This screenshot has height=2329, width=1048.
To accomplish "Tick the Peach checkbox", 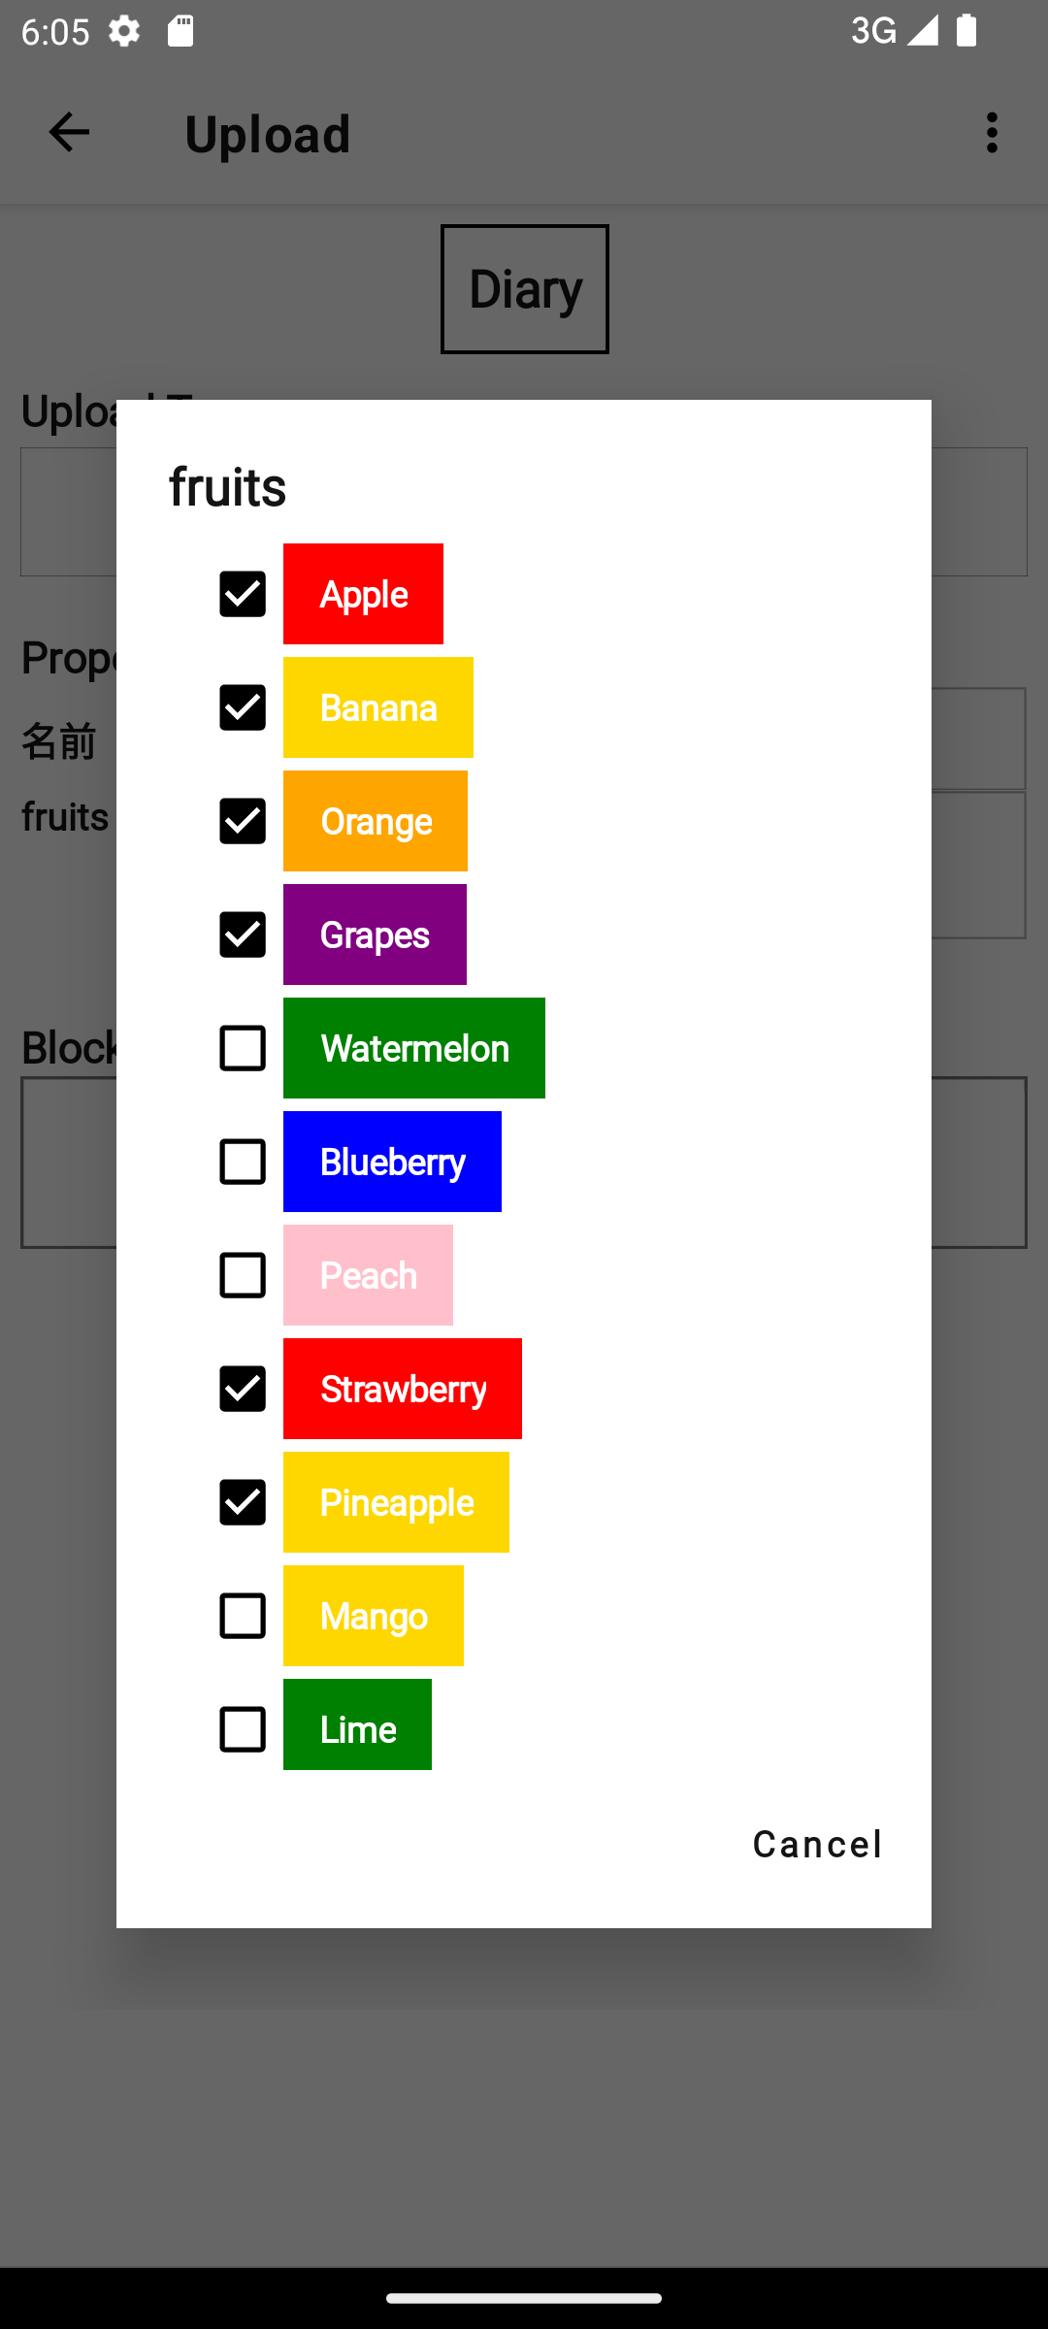I will pyautogui.click(x=243, y=1275).
